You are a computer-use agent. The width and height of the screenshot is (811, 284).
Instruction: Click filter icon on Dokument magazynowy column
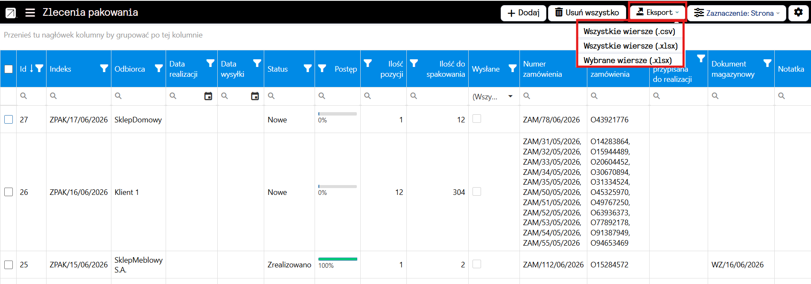pyautogui.click(x=767, y=64)
